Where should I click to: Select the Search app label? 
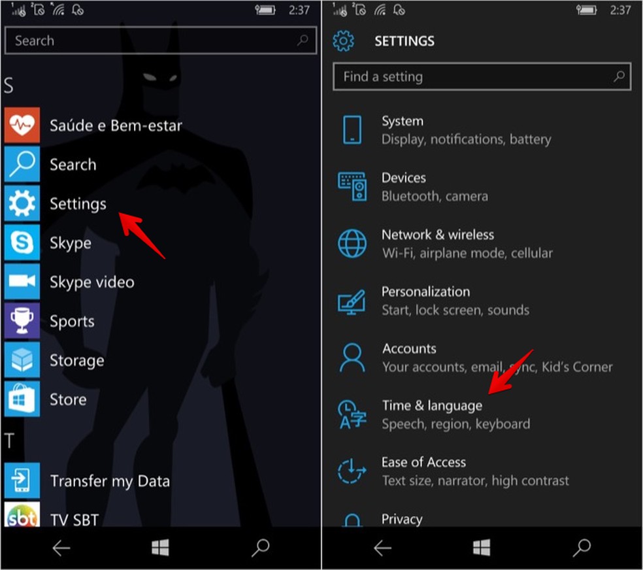click(73, 165)
